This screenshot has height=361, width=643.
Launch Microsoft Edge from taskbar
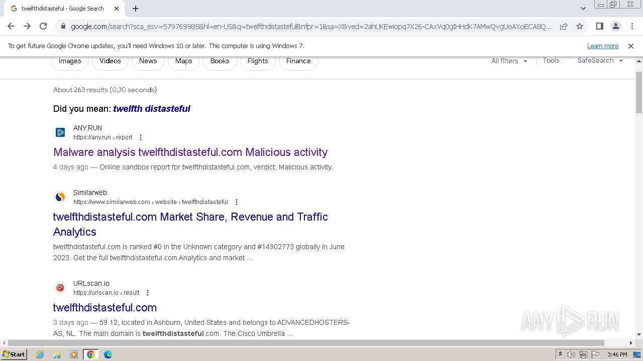[108, 354]
